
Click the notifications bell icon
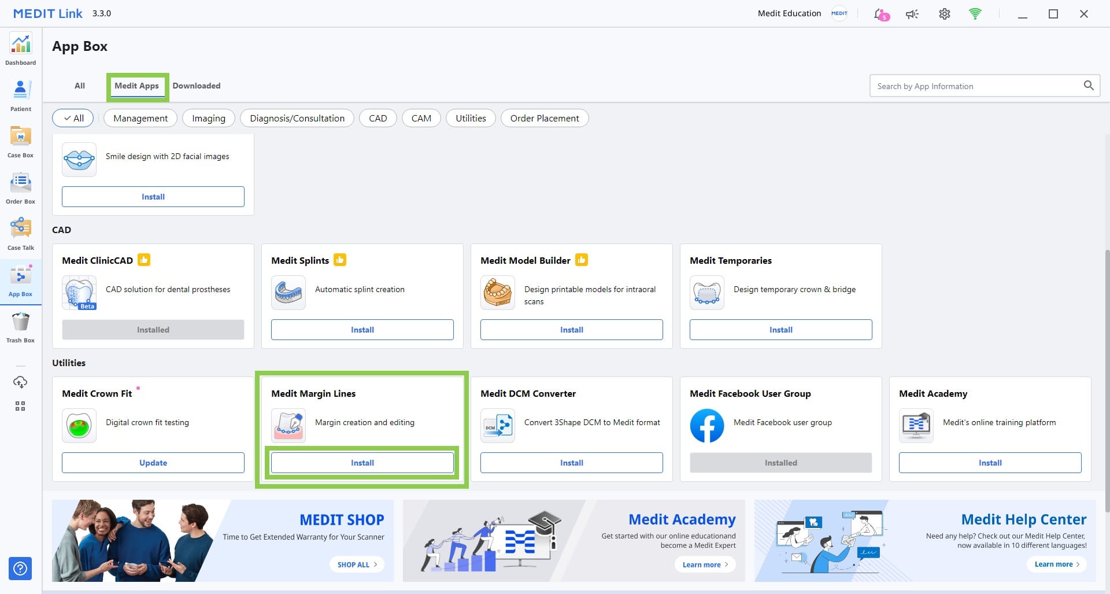[880, 14]
